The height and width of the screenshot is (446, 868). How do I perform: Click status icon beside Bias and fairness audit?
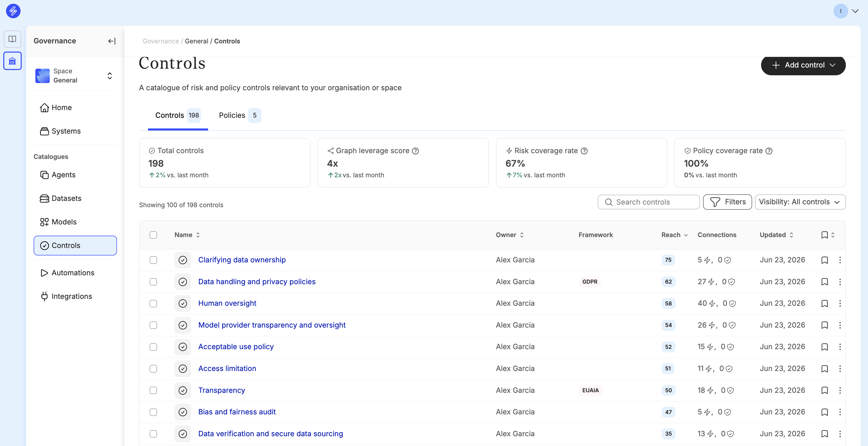coord(183,412)
